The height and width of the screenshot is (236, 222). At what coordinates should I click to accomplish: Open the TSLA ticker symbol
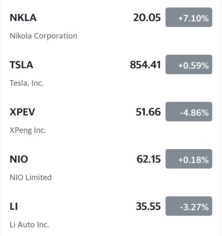[x=22, y=65]
